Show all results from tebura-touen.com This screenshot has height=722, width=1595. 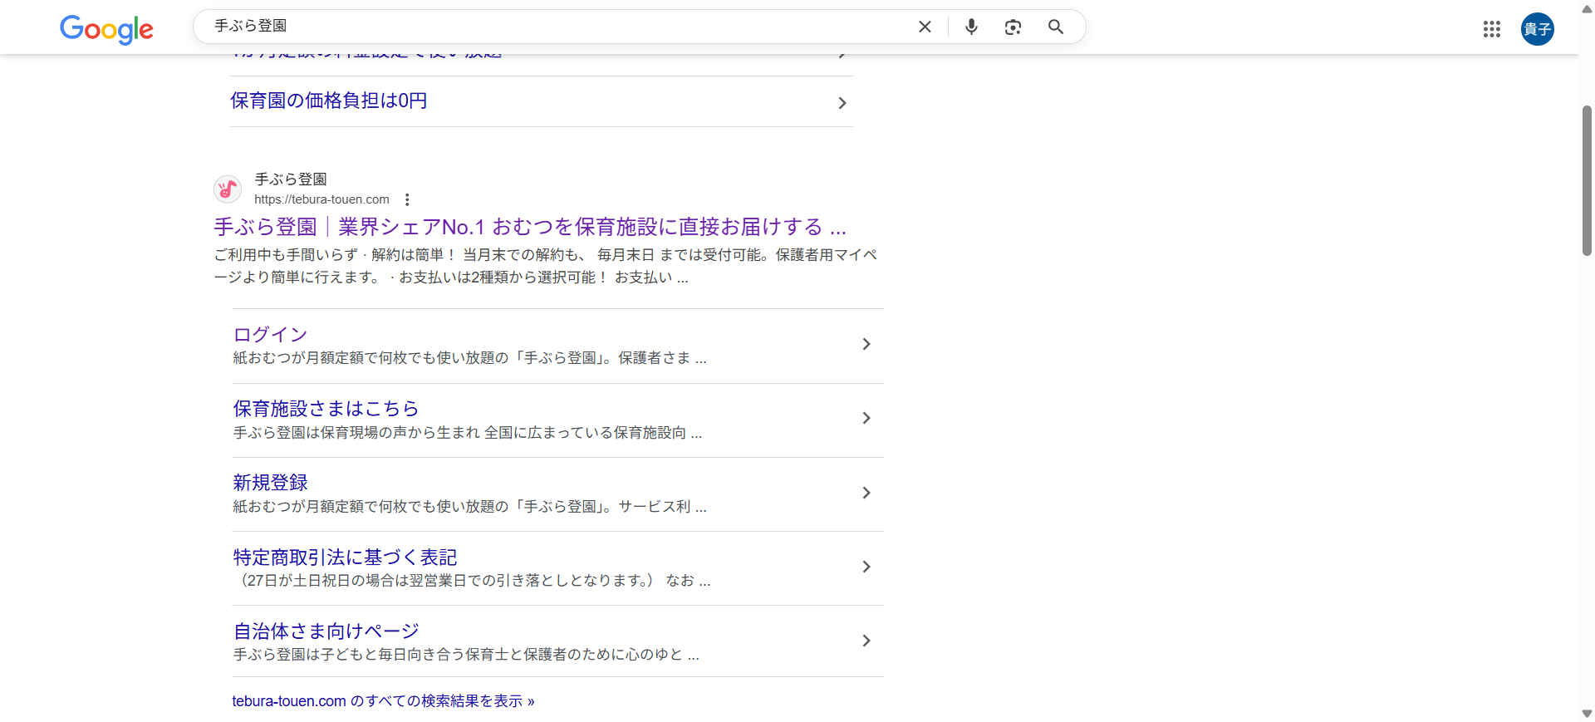(x=383, y=701)
